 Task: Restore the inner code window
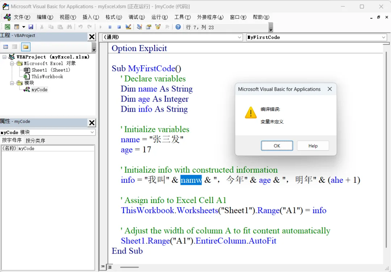(x=379, y=17)
